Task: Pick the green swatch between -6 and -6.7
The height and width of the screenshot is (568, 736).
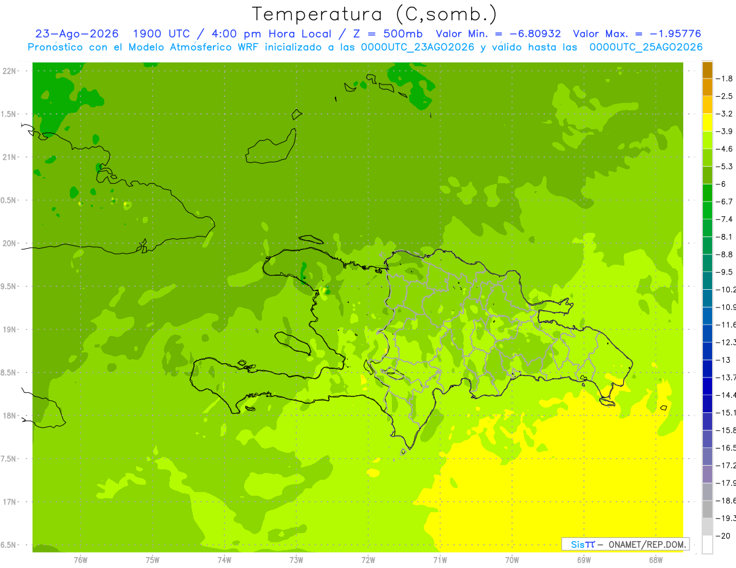Action: click(x=707, y=192)
